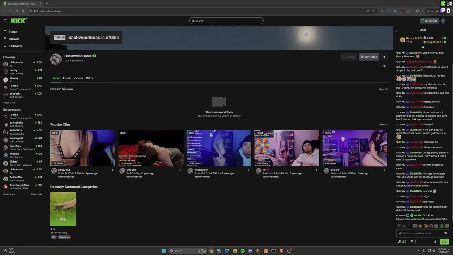This screenshot has width=453, height=255.
Task: Open the IRL category card
Action: tap(63, 209)
